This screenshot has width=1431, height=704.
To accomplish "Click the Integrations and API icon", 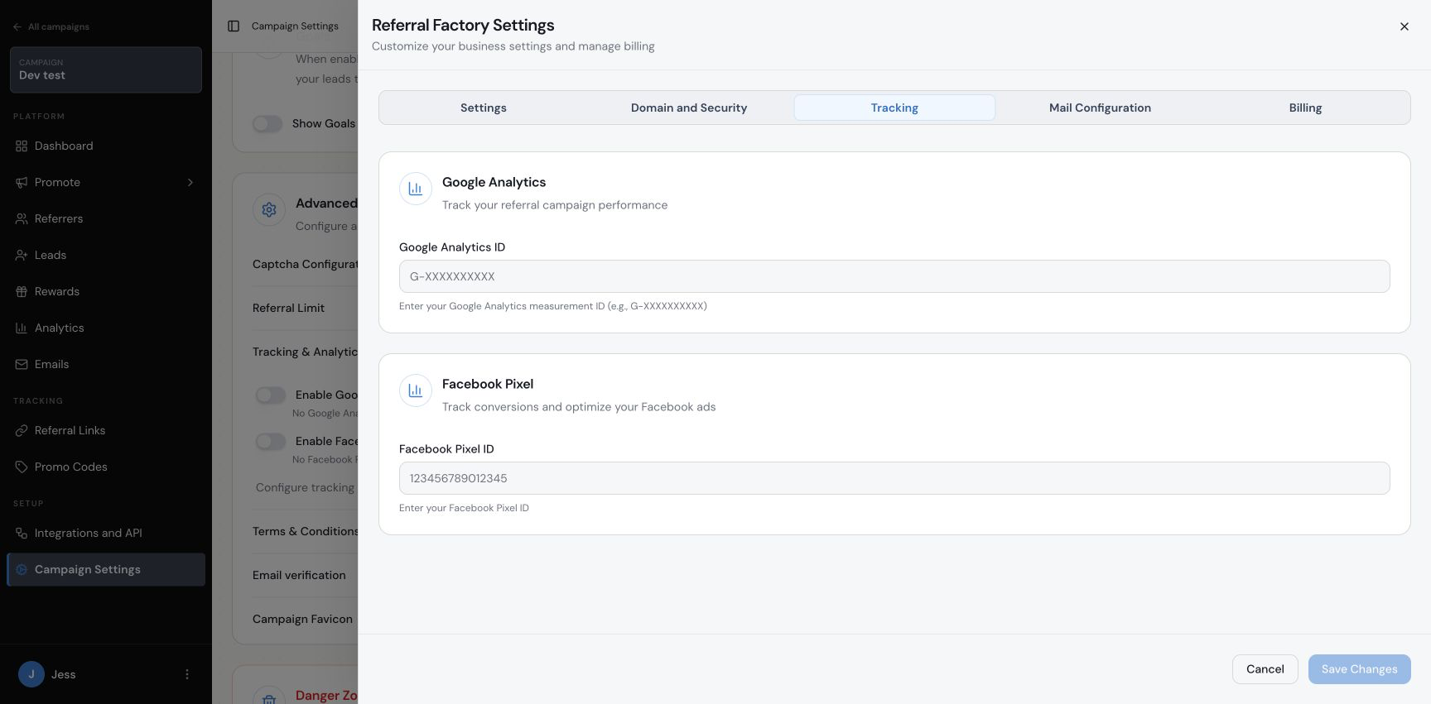I will [22, 533].
